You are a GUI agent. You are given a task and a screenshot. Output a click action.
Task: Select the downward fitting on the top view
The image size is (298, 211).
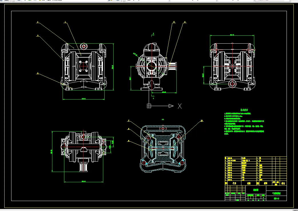83,167
